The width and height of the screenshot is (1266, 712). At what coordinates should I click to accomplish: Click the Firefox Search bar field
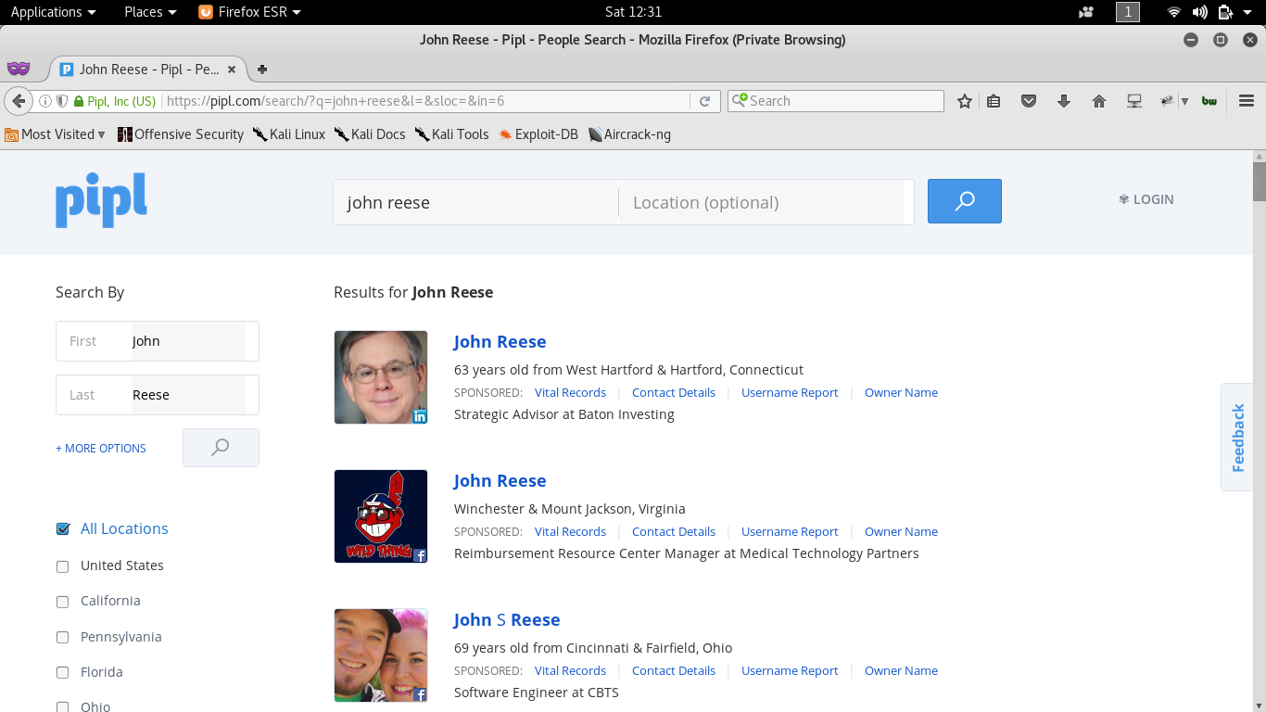click(835, 101)
